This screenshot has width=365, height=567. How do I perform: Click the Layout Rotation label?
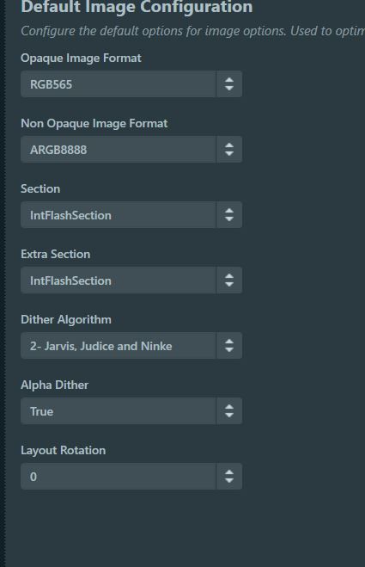pyautogui.click(x=64, y=451)
